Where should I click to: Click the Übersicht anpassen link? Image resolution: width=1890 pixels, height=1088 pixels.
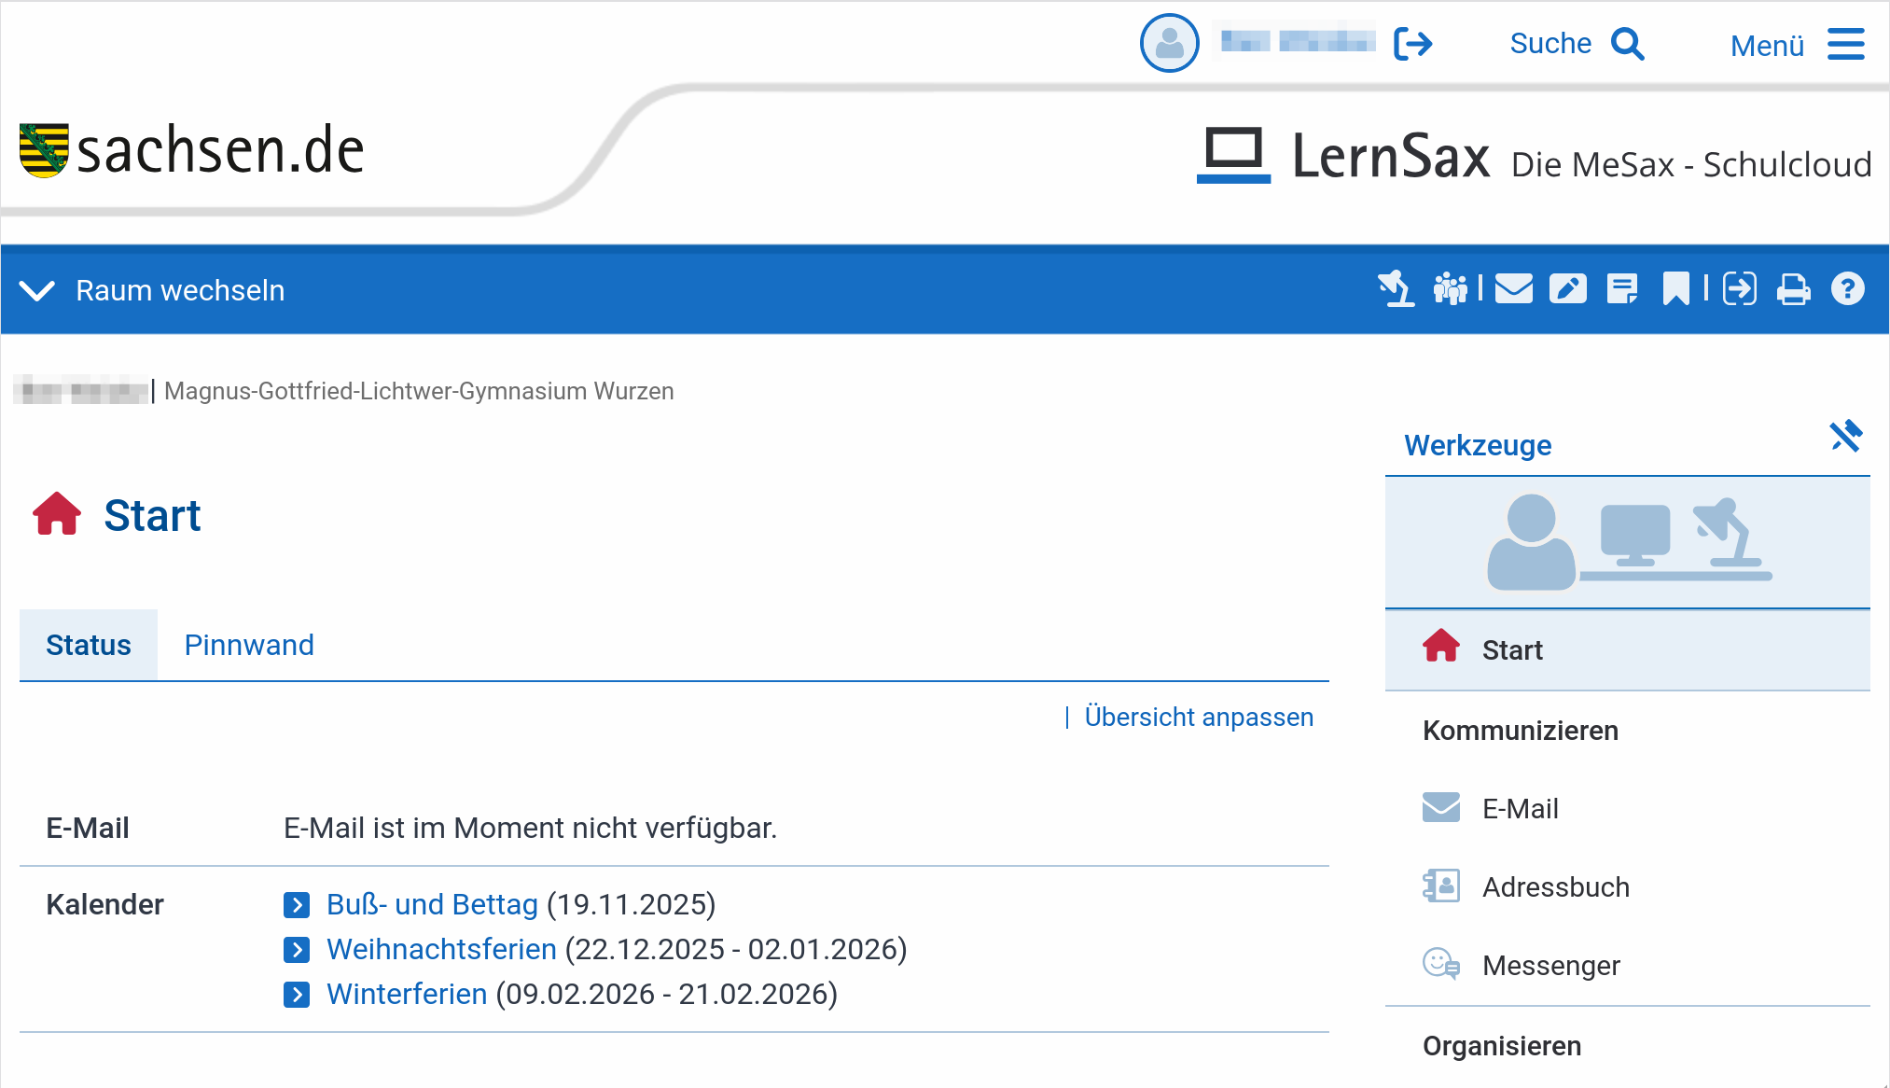(1199, 717)
